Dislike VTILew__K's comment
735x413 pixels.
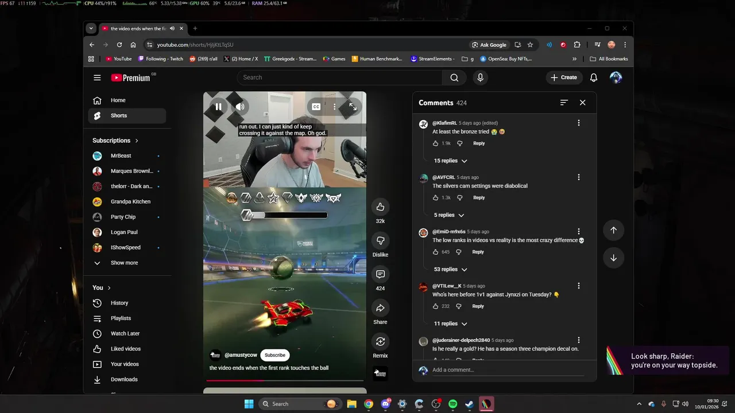(x=458, y=306)
